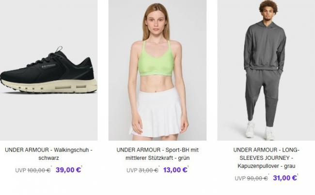
Task: Open the green sports bra product image
Action: 157,70
